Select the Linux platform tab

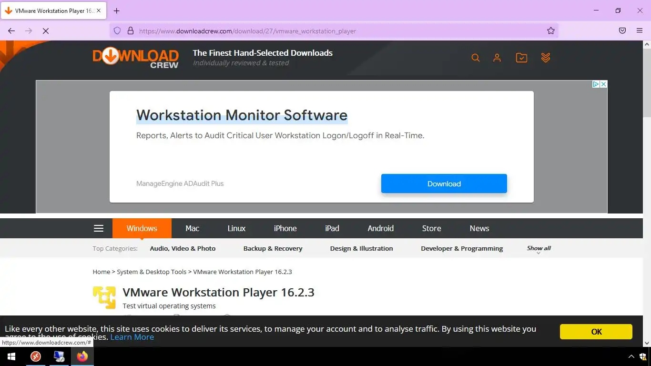[x=236, y=228]
